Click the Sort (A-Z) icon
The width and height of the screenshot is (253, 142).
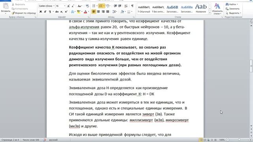tap(126, 6)
